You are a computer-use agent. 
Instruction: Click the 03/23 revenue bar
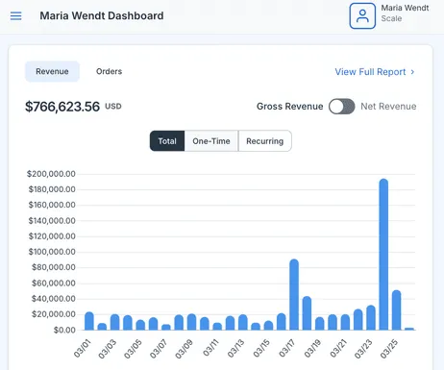[x=371, y=318]
